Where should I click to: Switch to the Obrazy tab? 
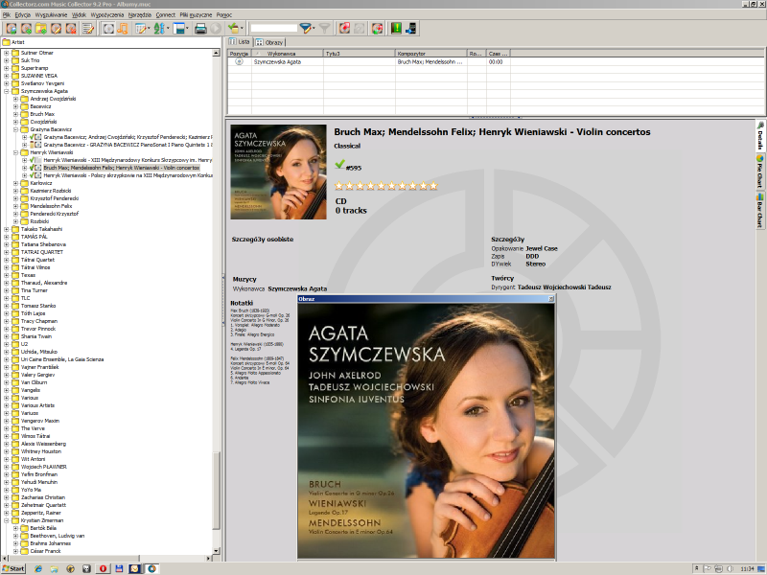point(269,42)
